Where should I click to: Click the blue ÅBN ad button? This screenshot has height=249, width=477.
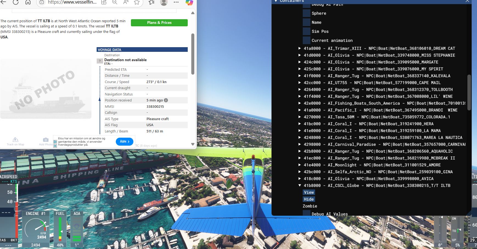coord(125,142)
